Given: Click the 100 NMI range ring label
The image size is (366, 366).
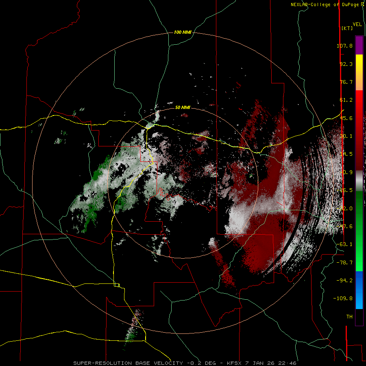Looking at the screenshot, I should (x=183, y=32).
